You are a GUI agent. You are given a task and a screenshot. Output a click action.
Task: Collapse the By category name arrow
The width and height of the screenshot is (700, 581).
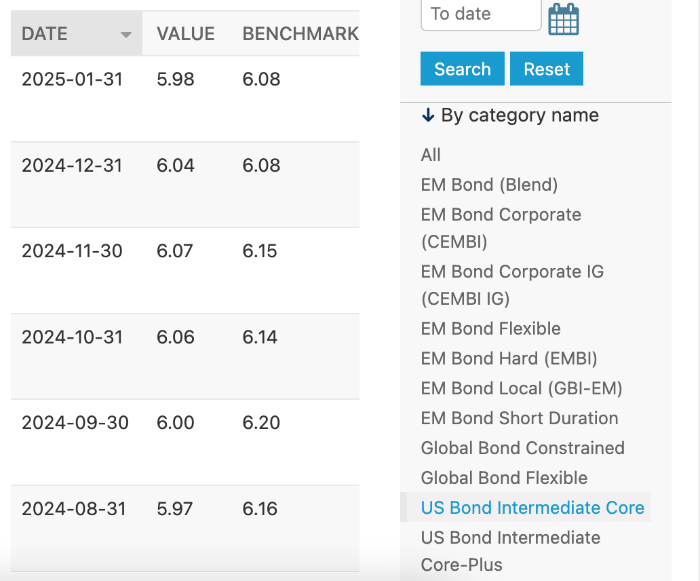427,116
